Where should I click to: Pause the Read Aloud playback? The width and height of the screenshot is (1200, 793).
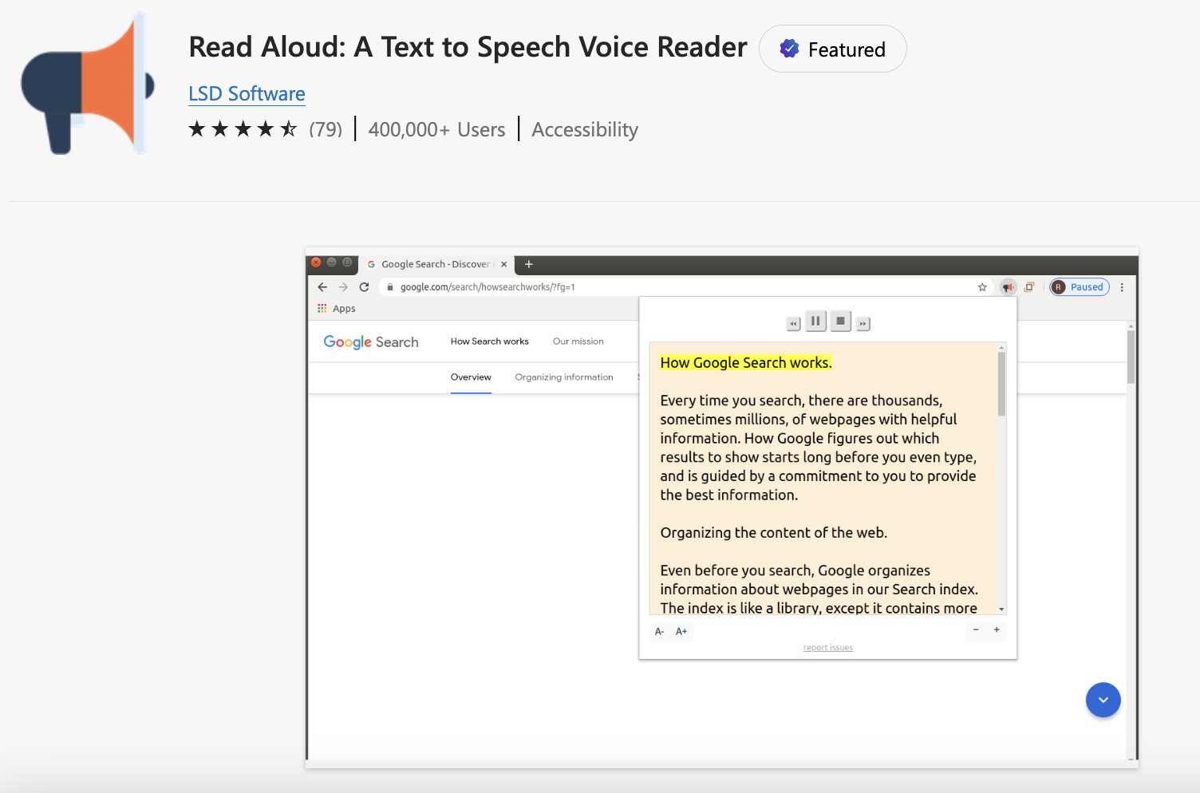815,322
